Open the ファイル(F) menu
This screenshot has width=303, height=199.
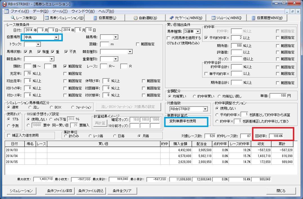tap(20, 11)
